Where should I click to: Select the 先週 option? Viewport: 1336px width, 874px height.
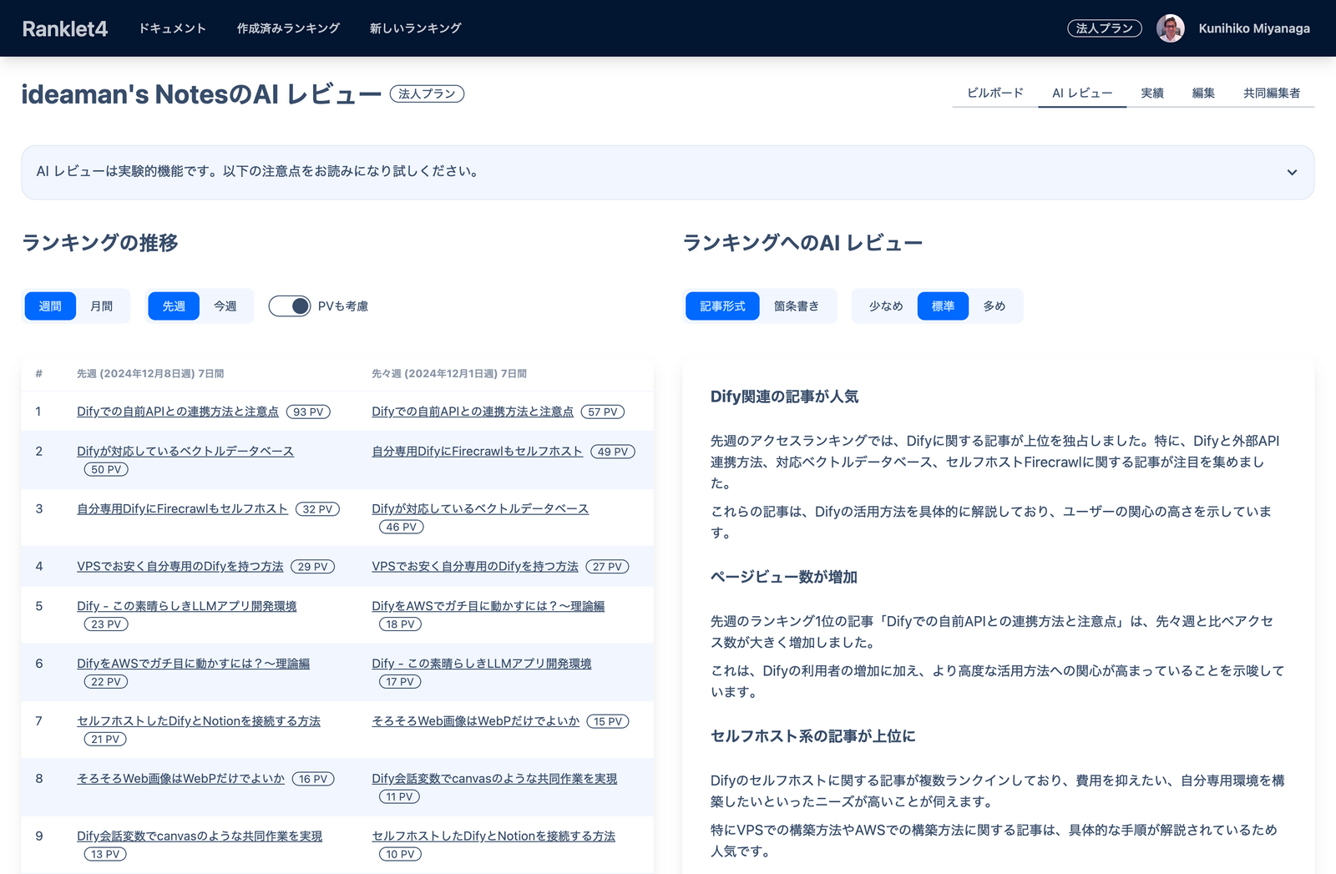[174, 306]
